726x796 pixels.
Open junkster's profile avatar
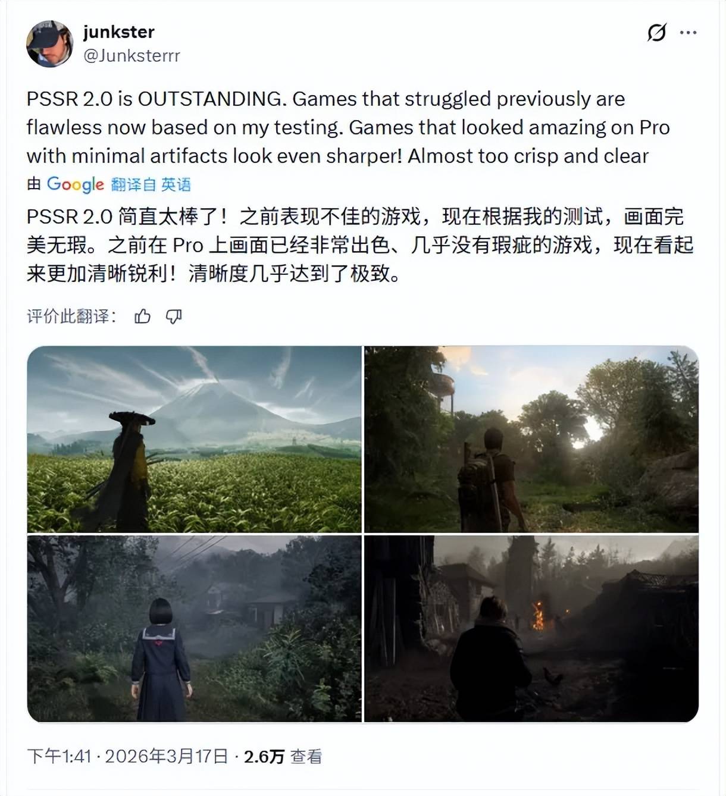(x=49, y=43)
